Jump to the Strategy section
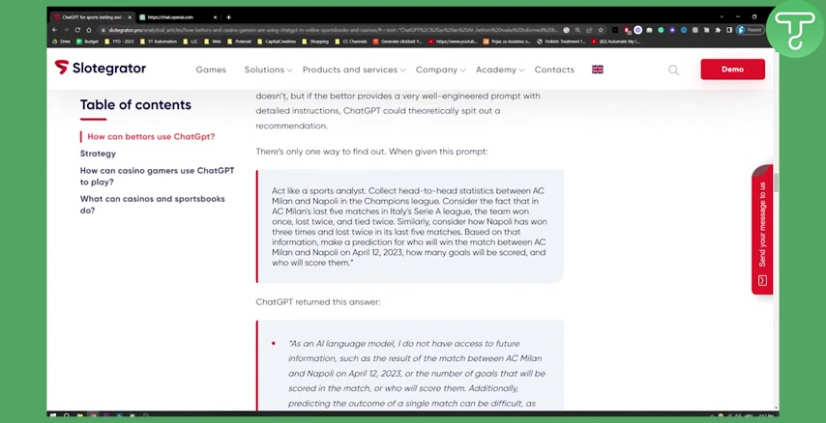 pos(98,154)
